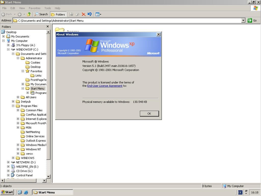Image resolution: width=261 pixels, height=196 pixels.
Task: Click the Favorites star folder icon
Action: click(x=28, y=71)
